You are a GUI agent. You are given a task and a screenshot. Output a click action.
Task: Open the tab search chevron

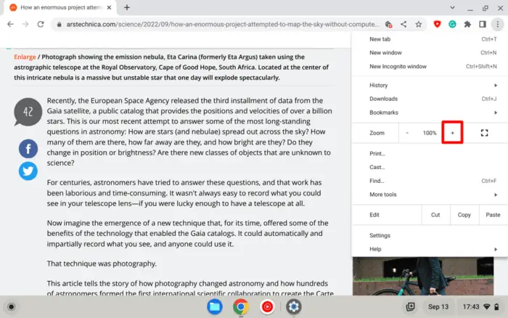452,7
